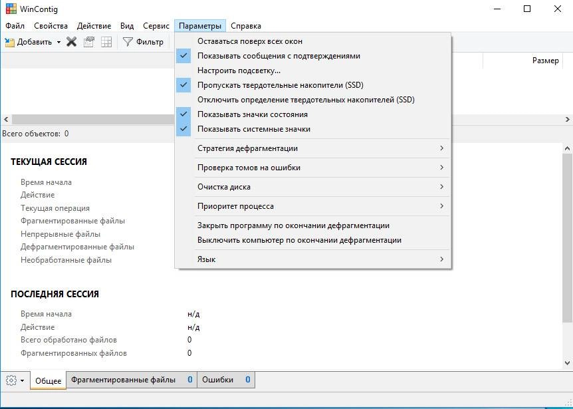573x409 pixels.
Task: Open the Действие menu
Action: pos(94,26)
